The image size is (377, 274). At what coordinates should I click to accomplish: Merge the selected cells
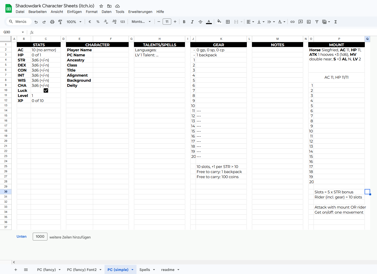(236, 22)
